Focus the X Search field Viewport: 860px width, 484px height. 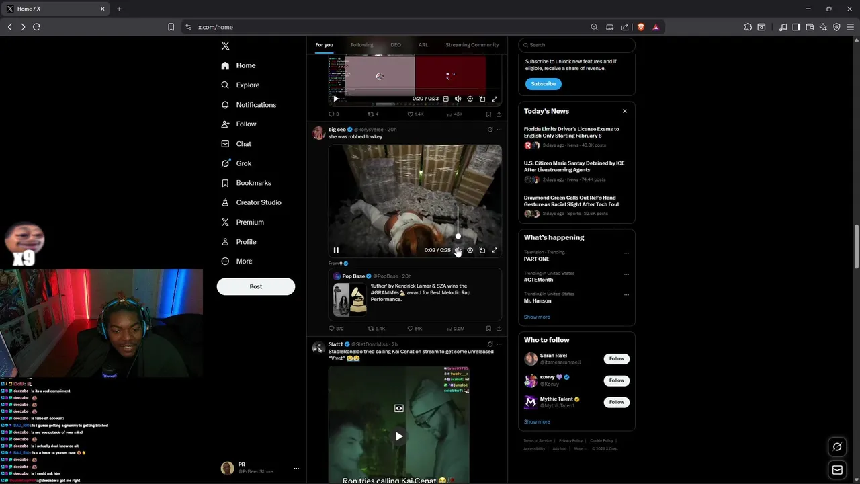576,45
